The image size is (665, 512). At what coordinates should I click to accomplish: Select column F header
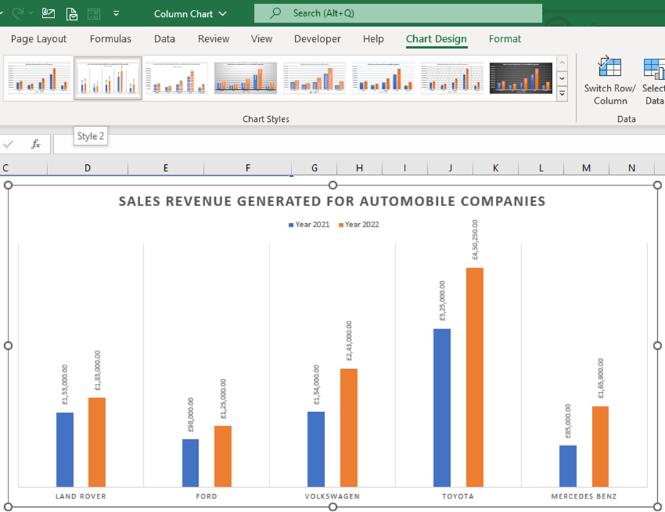pos(248,168)
